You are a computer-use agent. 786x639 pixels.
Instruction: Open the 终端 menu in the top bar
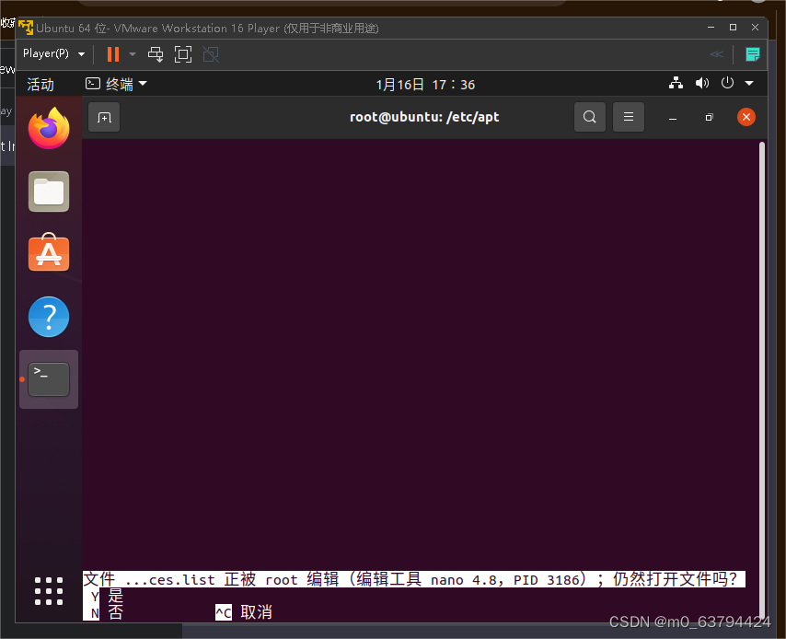[x=115, y=83]
